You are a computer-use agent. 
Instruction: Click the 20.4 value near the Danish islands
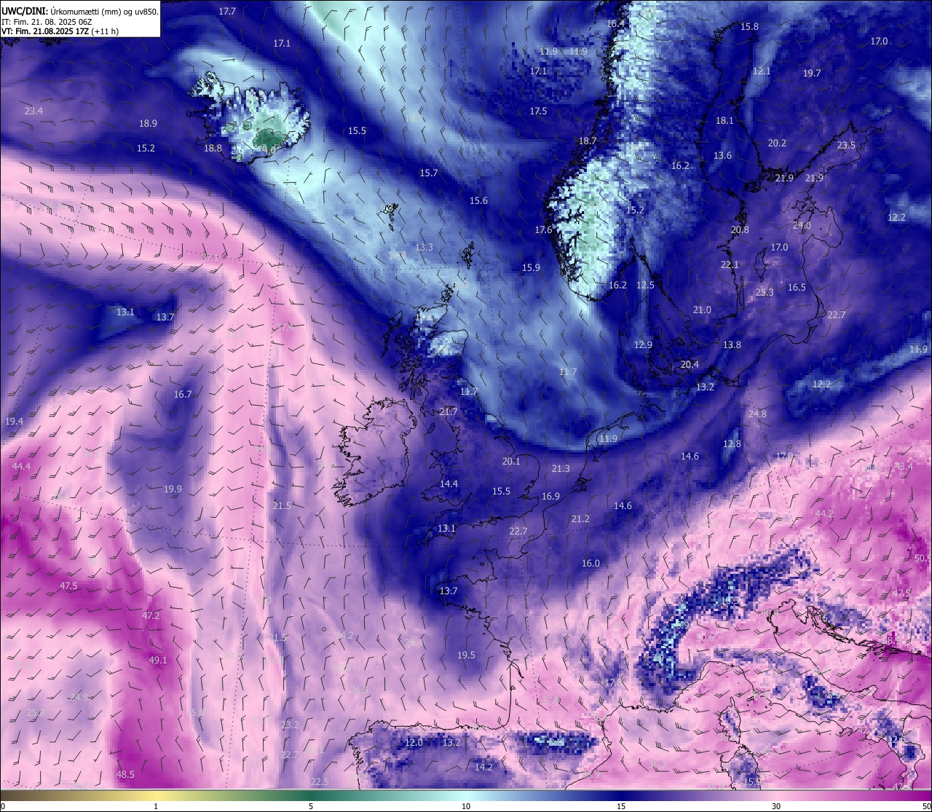(x=690, y=364)
